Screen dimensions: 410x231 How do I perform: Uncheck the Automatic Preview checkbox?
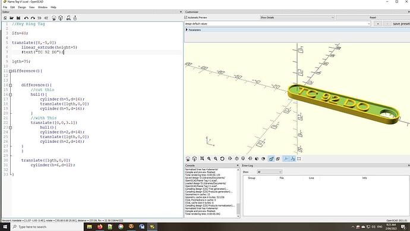click(x=186, y=17)
